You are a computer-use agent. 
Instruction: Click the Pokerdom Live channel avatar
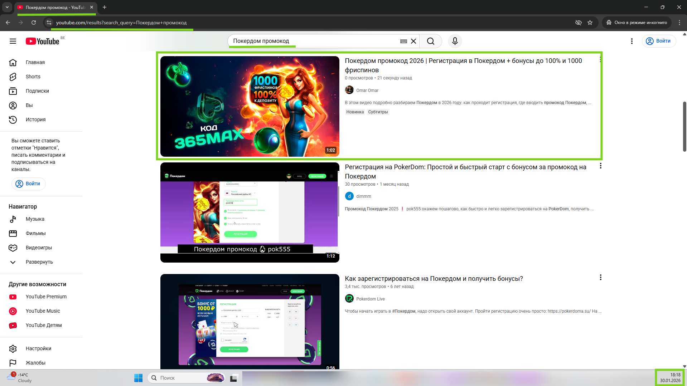(x=349, y=298)
